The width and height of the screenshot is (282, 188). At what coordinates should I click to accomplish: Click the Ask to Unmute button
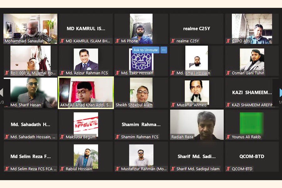[x=146, y=50]
